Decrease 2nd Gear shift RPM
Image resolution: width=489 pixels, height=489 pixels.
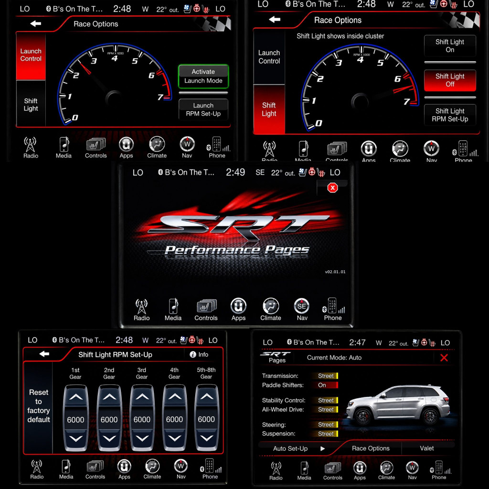pos(109,439)
